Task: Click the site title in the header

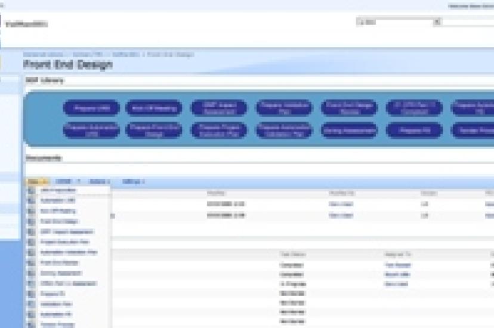Action: pos(26,24)
